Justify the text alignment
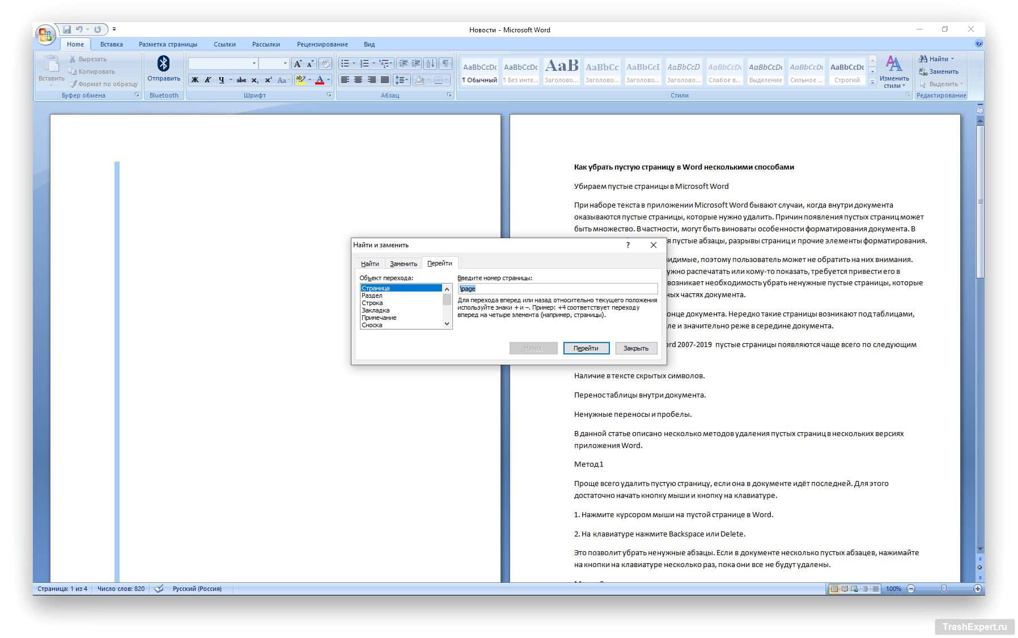 pyautogui.click(x=385, y=80)
